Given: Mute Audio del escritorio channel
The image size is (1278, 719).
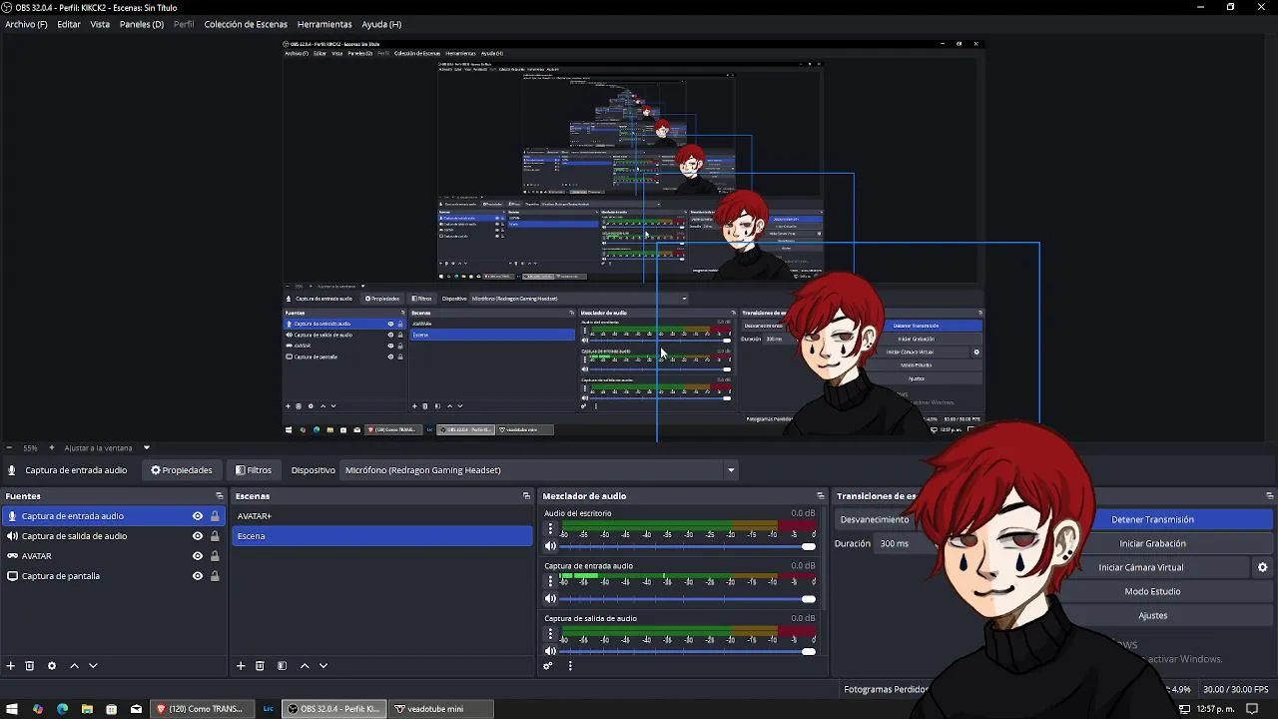Looking at the screenshot, I should coord(550,546).
